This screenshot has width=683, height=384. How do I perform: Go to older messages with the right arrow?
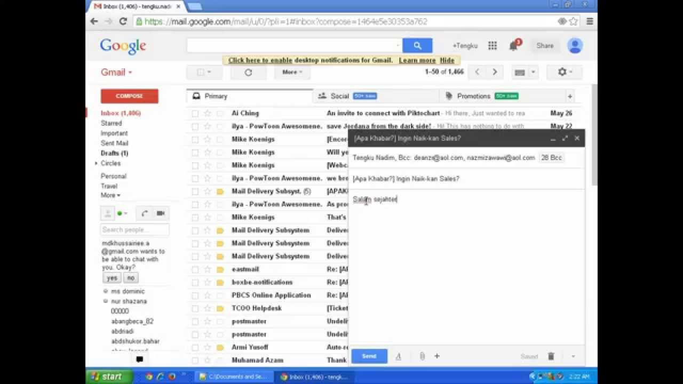click(x=495, y=72)
